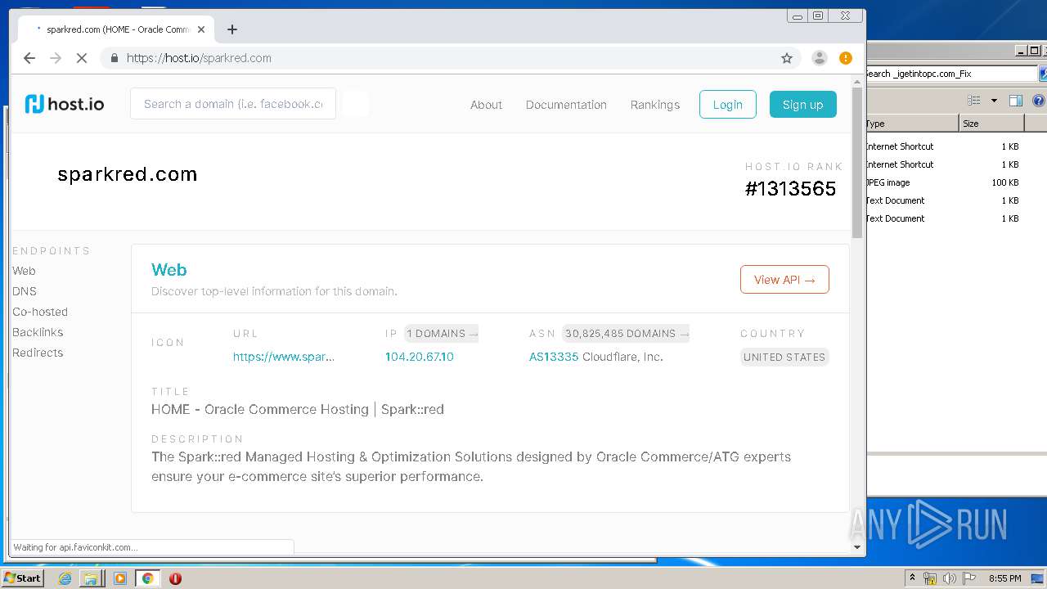
Task: Show hidden tray icons arrow
Action: coord(912,578)
